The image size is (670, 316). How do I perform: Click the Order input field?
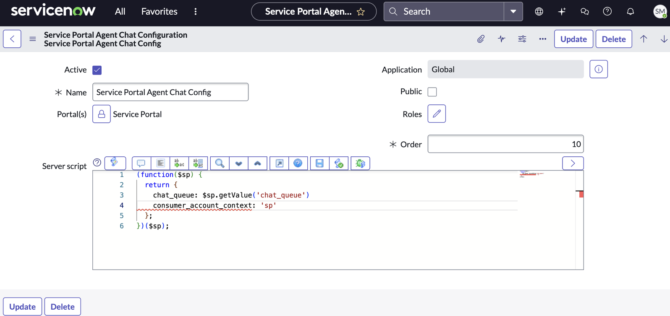[x=505, y=144]
